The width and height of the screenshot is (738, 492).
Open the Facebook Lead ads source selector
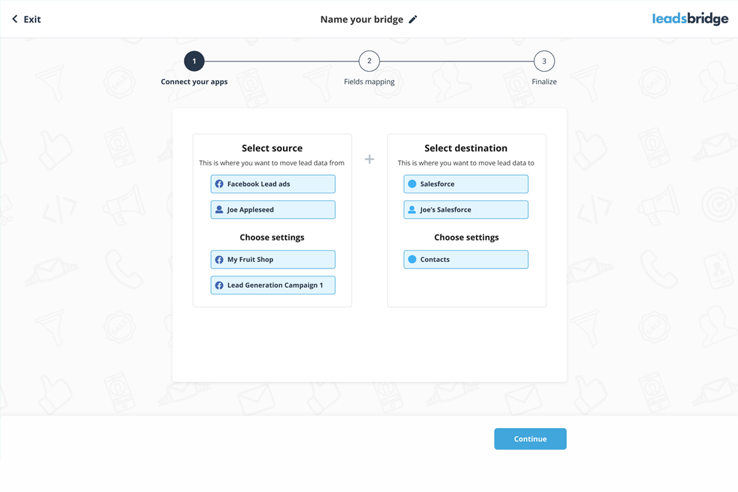pos(273,184)
